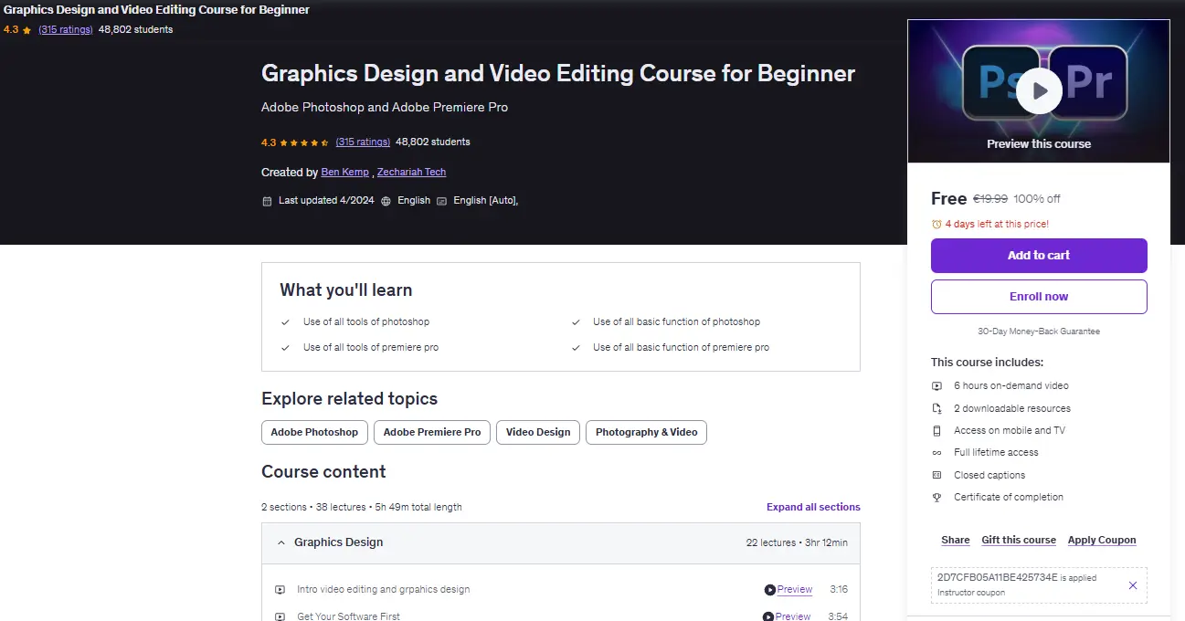
Task: Click the trophy icon for Certificate of completion
Action: coord(936,498)
